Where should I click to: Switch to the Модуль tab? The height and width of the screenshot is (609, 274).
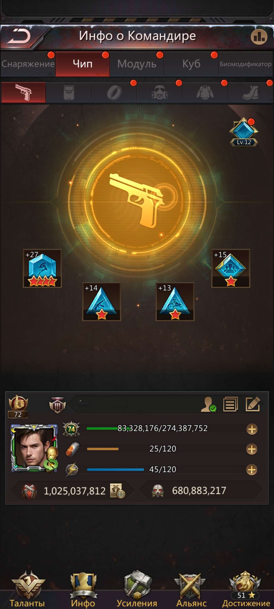(137, 64)
